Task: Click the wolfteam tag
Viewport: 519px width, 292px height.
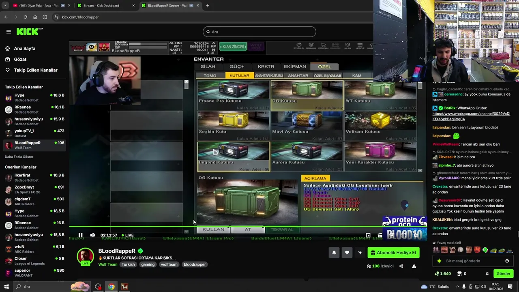Action: pyautogui.click(x=169, y=264)
